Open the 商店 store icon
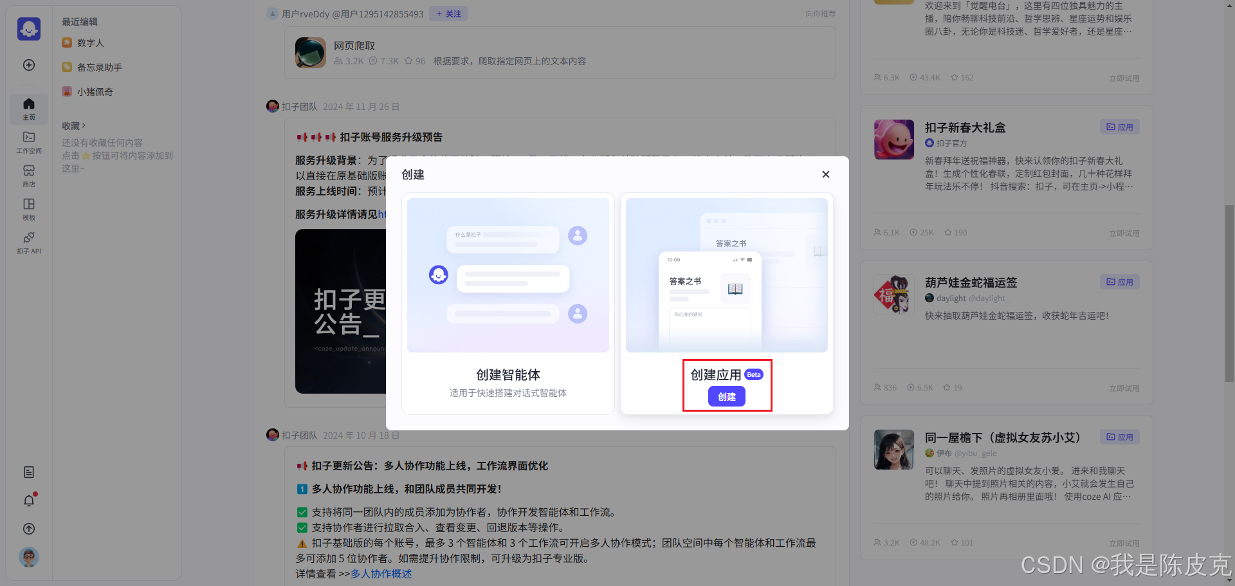The image size is (1235, 586). [29, 176]
